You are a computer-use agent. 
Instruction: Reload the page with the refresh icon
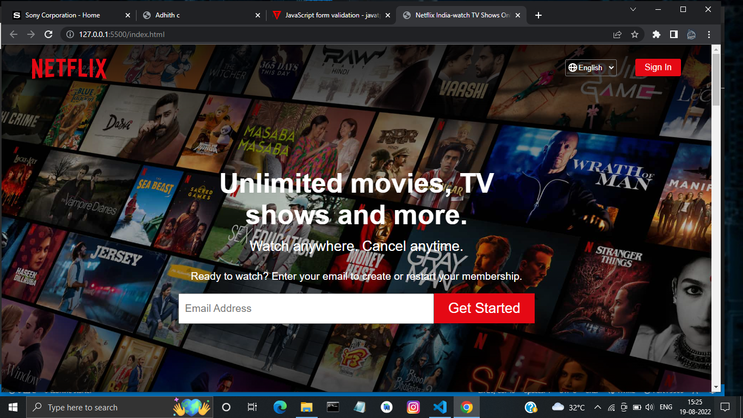point(48,34)
